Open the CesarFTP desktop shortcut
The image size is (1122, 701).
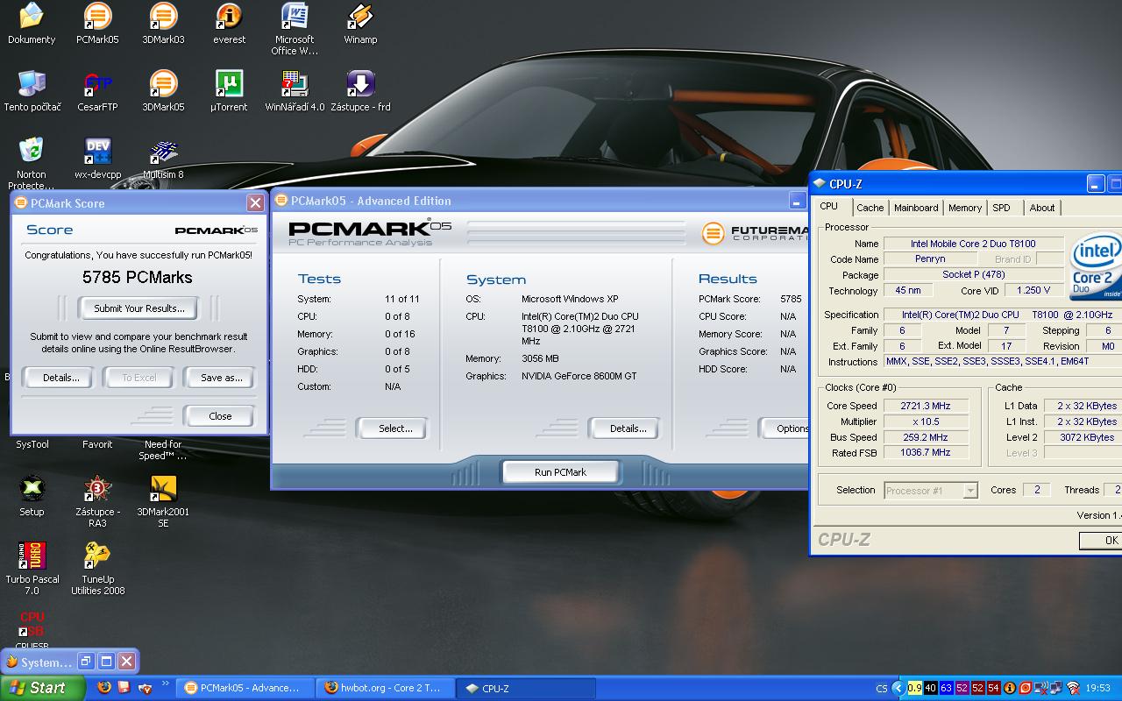click(97, 91)
